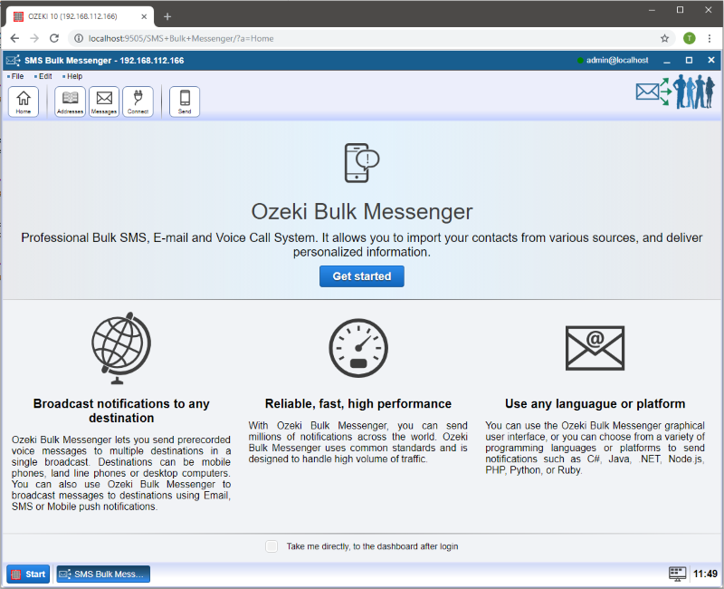The height and width of the screenshot is (589, 724).
Task: Reload the page in browser
Action: tap(54, 38)
